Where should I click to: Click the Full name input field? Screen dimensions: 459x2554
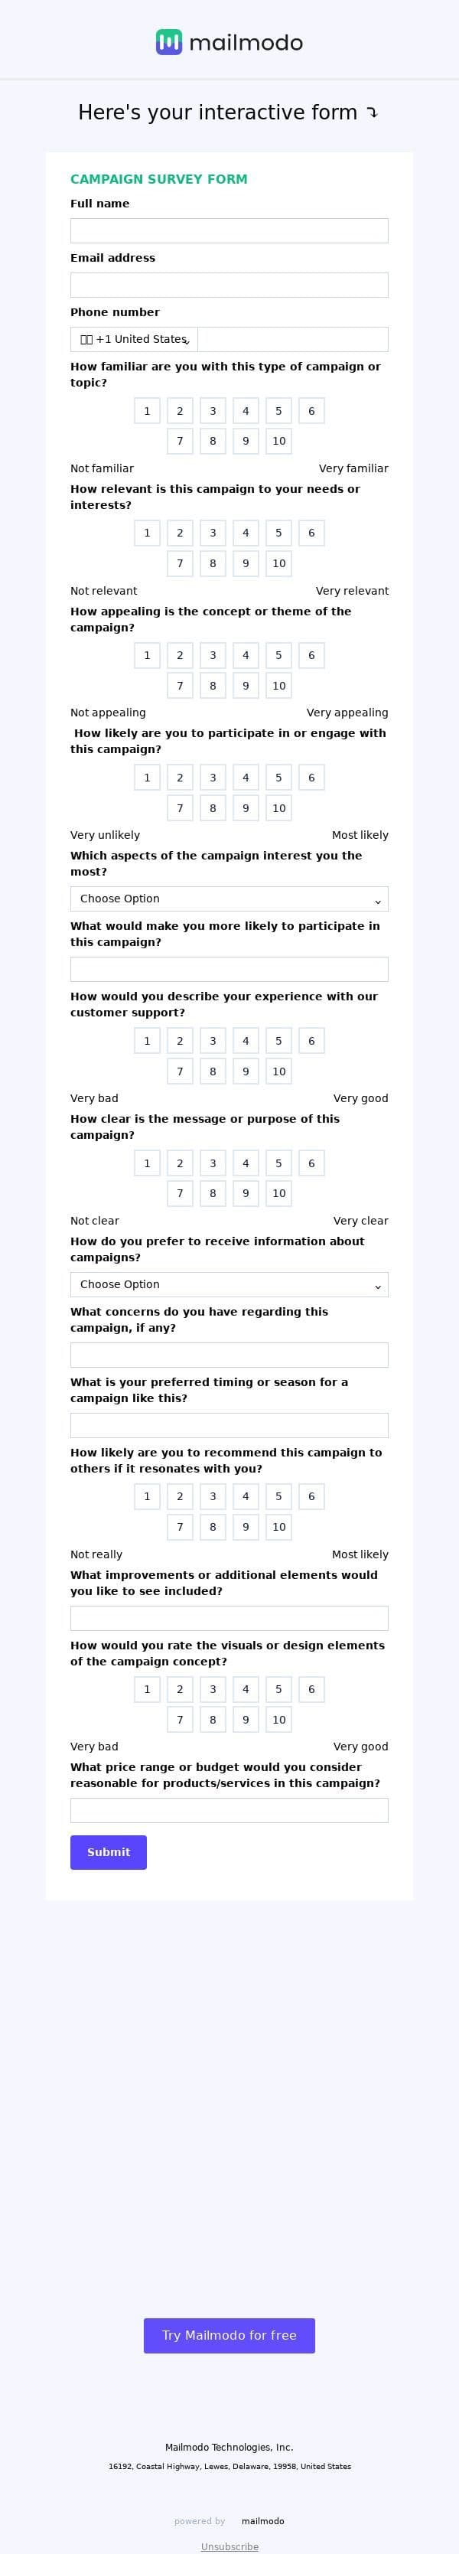[x=229, y=231]
